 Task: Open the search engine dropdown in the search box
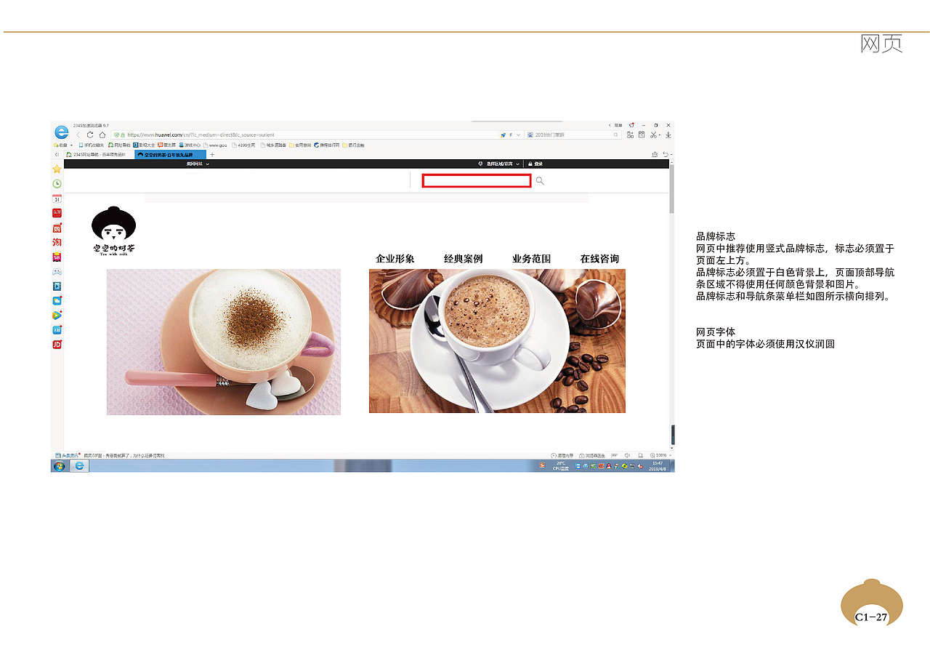coord(517,135)
